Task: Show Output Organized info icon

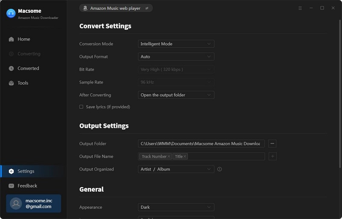Action: coord(219,169)
